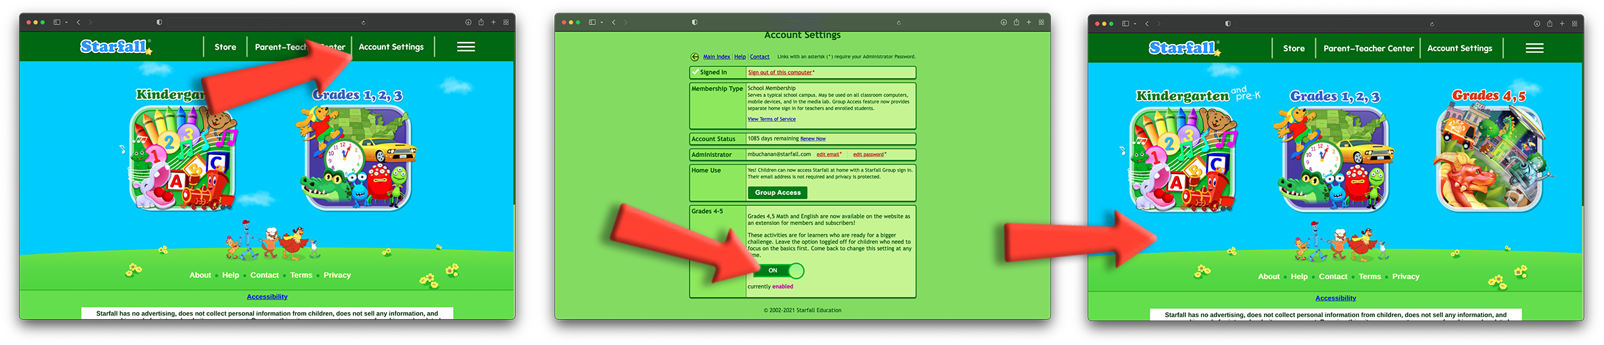Click Help in the right window footer
Image resolution: width=1604 pixels, height=345 pixels.
(1299, 277)
